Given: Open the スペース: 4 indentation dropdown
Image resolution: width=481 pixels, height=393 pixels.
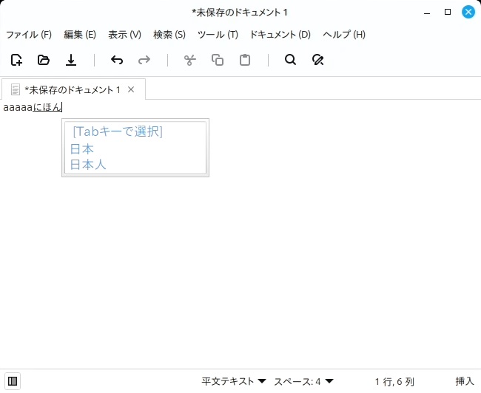Looking at the screenshot, I should click(x=303, y=381).
